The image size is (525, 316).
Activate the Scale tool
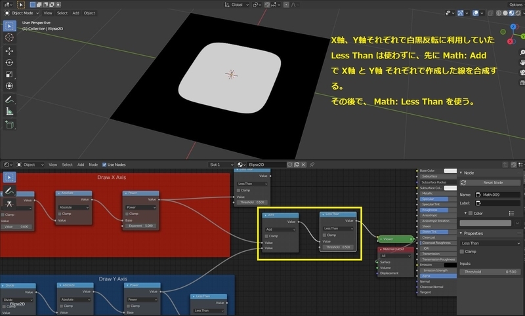click(9, 74)
